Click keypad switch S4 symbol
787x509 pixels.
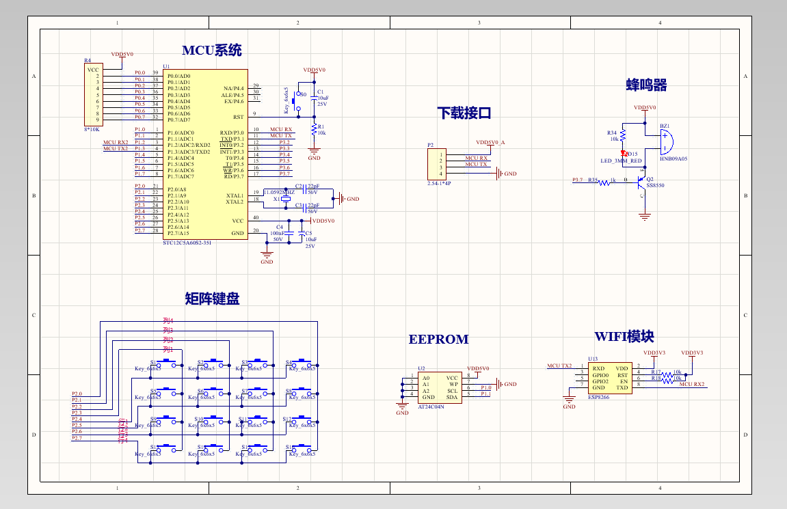(x=302, y=363)
